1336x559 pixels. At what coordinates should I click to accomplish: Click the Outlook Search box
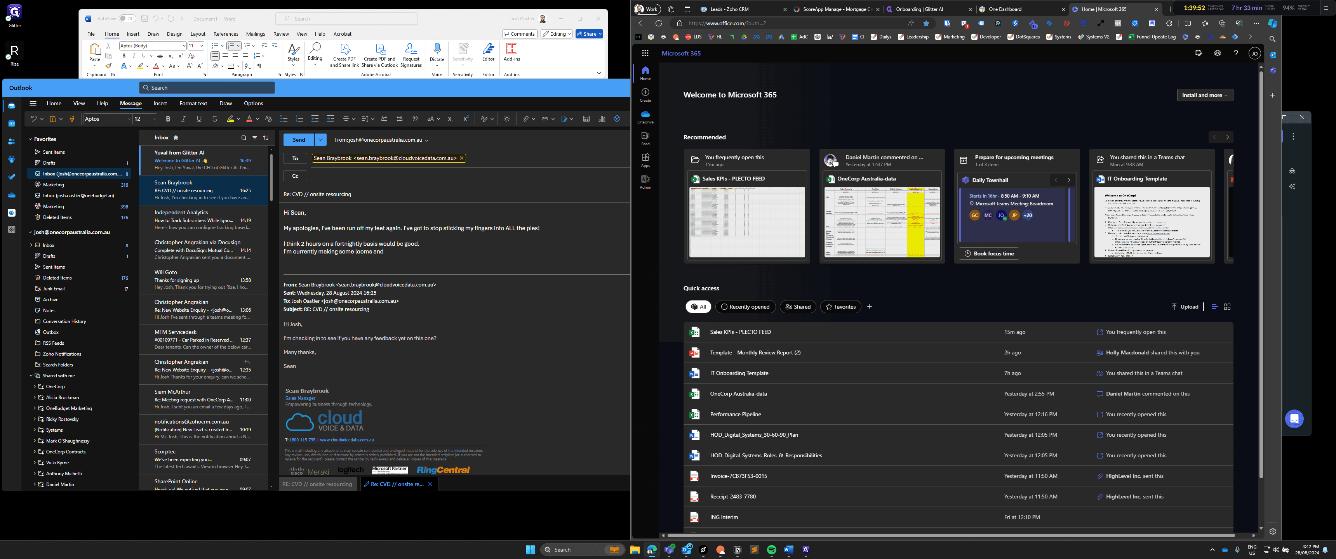click(x=207, y=88)
